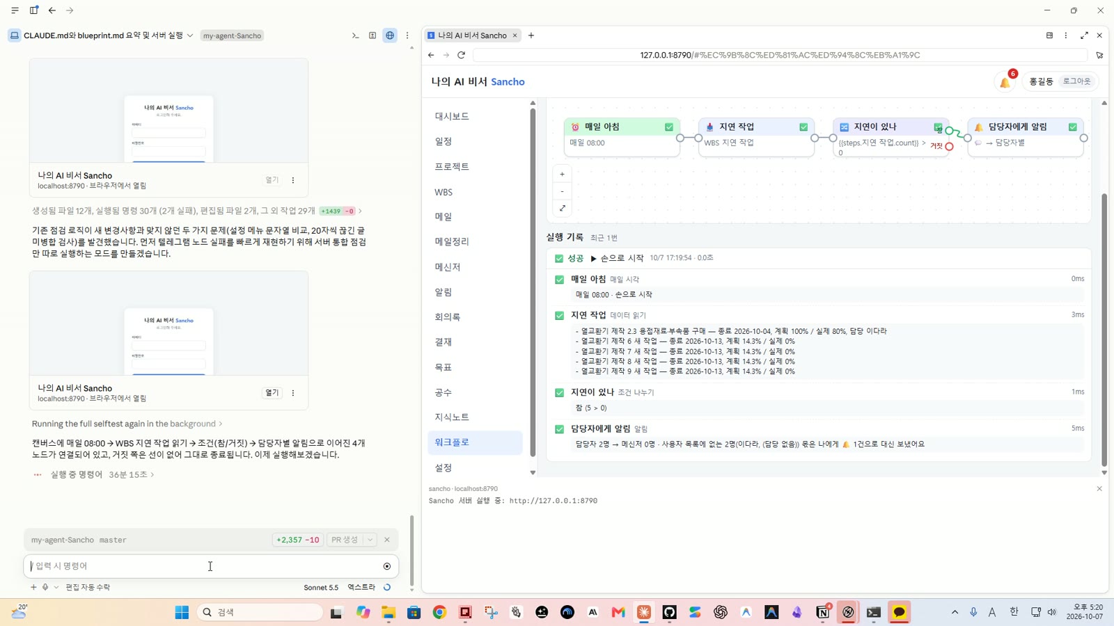Image resolution: width=1114 pixels, height=626 pixels.
Task: Toggle the checkbox on the '매일 아침' node
Action: click(x=669, y=127)
